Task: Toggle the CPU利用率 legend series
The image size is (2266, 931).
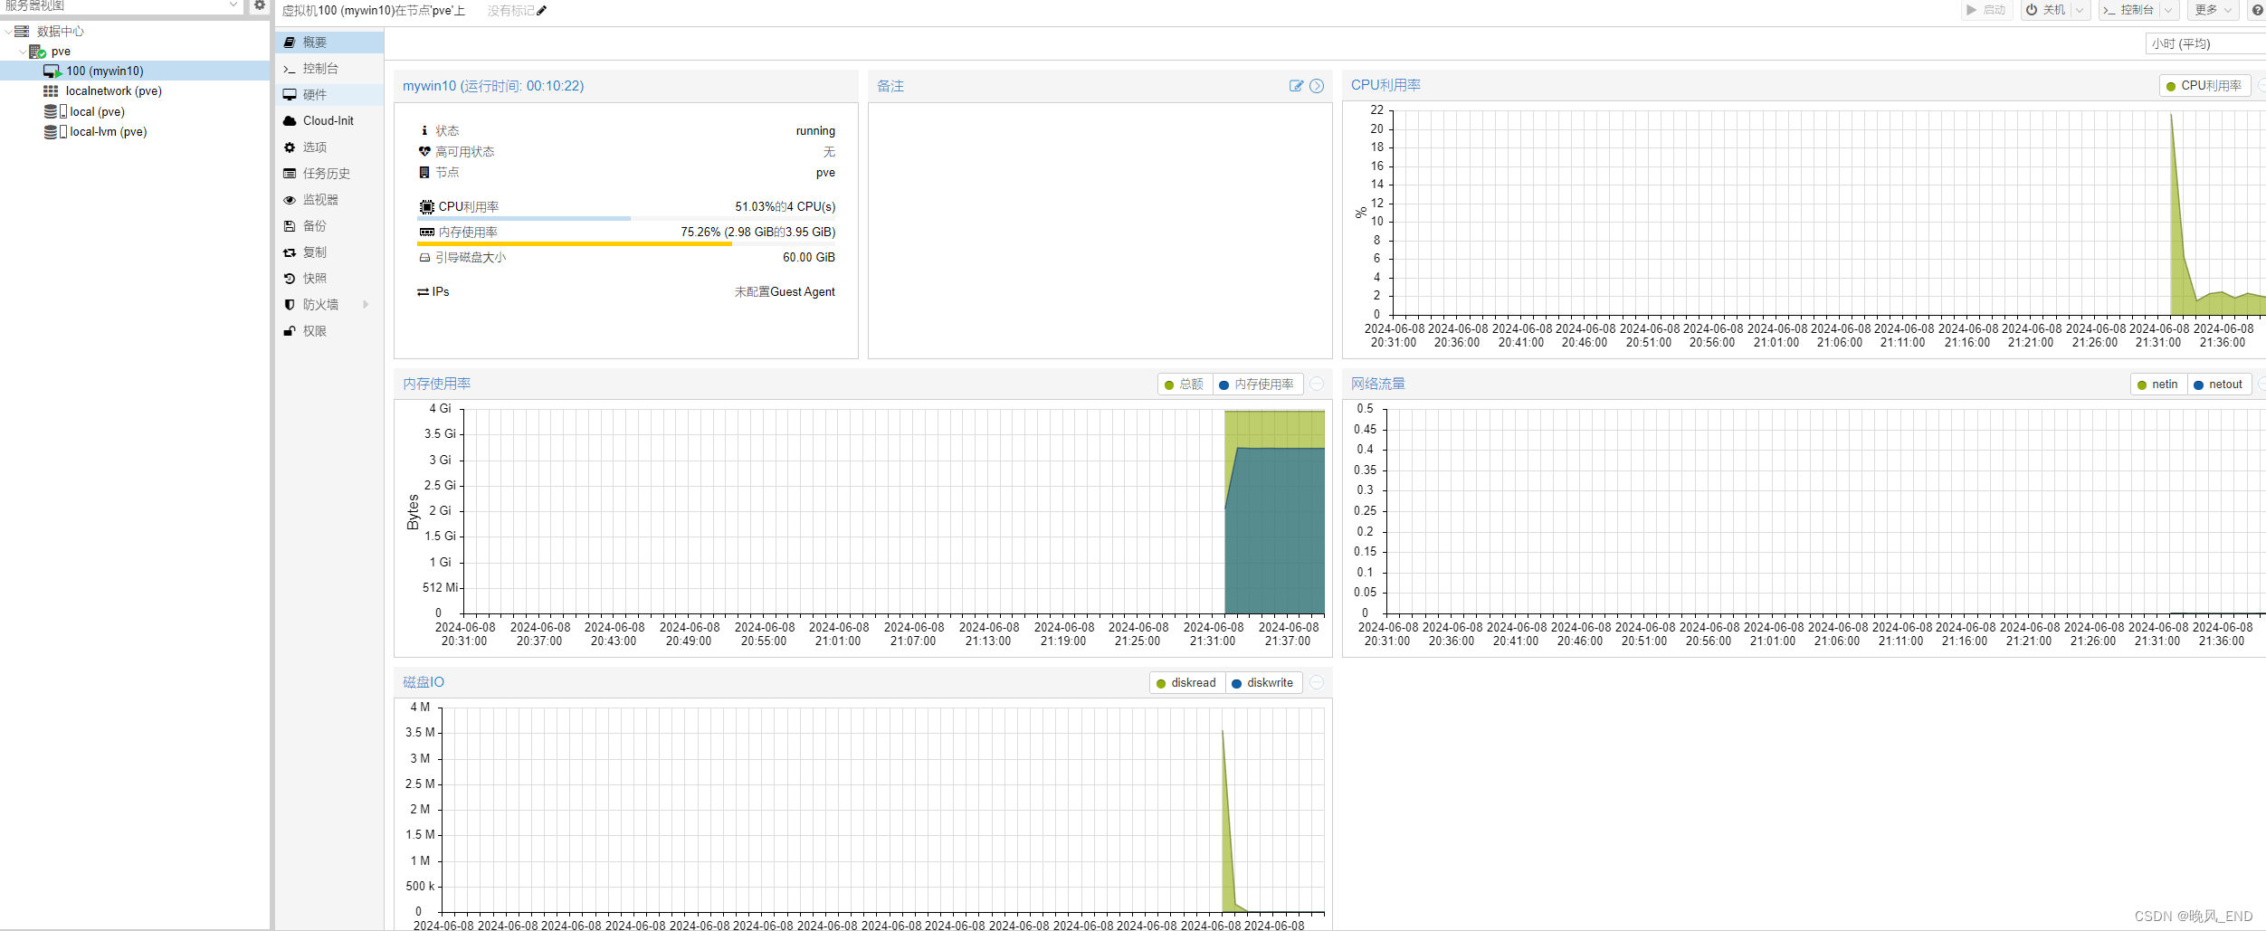Action: [x=2204, y=86]
